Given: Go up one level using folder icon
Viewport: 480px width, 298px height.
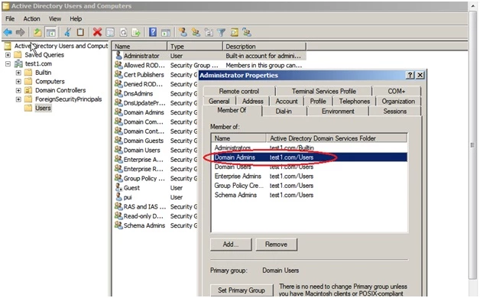Looking at the screenshot, I should point(37,32).
